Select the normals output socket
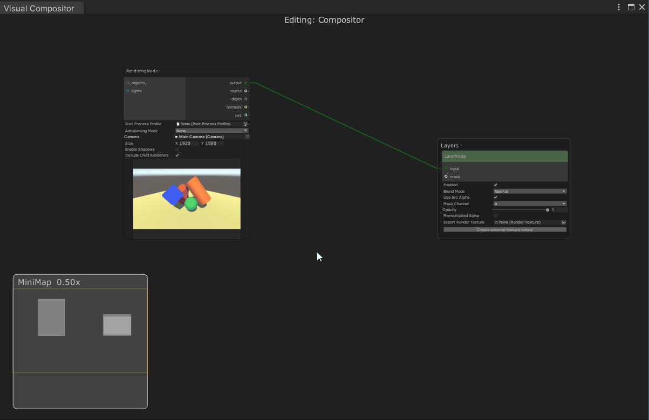The image size is (649, 420). pos(247,107)
